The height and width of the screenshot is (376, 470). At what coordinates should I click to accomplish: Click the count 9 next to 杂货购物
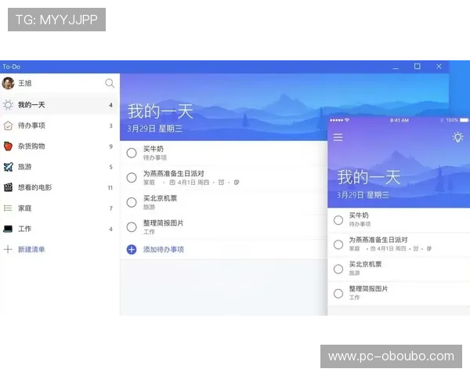[111, 146]
